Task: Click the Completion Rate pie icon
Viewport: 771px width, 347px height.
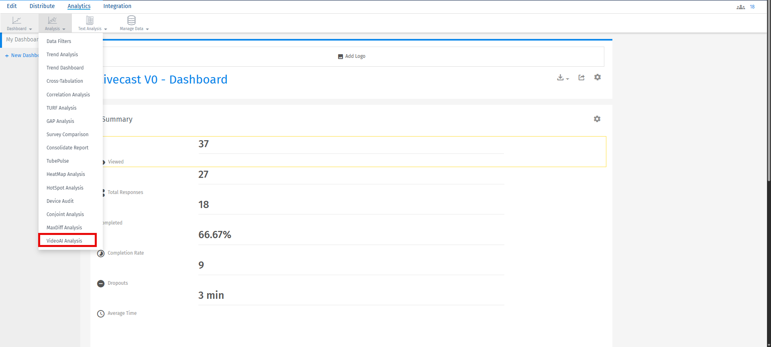Action: pyautogui.click(x=101, y=253)
